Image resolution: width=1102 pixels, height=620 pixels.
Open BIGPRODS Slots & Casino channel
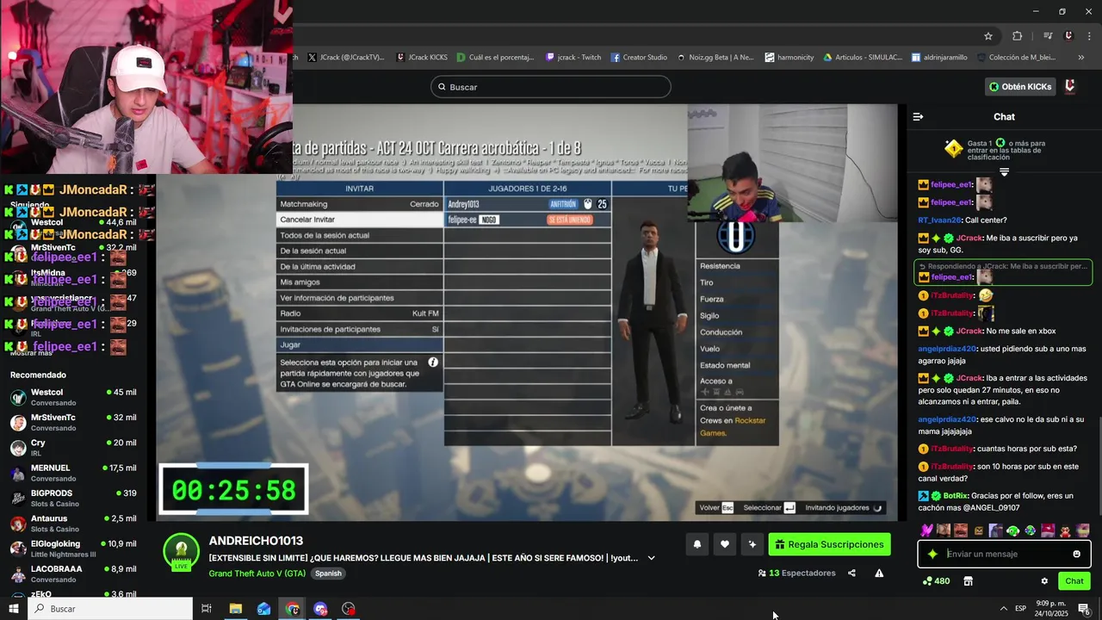point(73,498)
